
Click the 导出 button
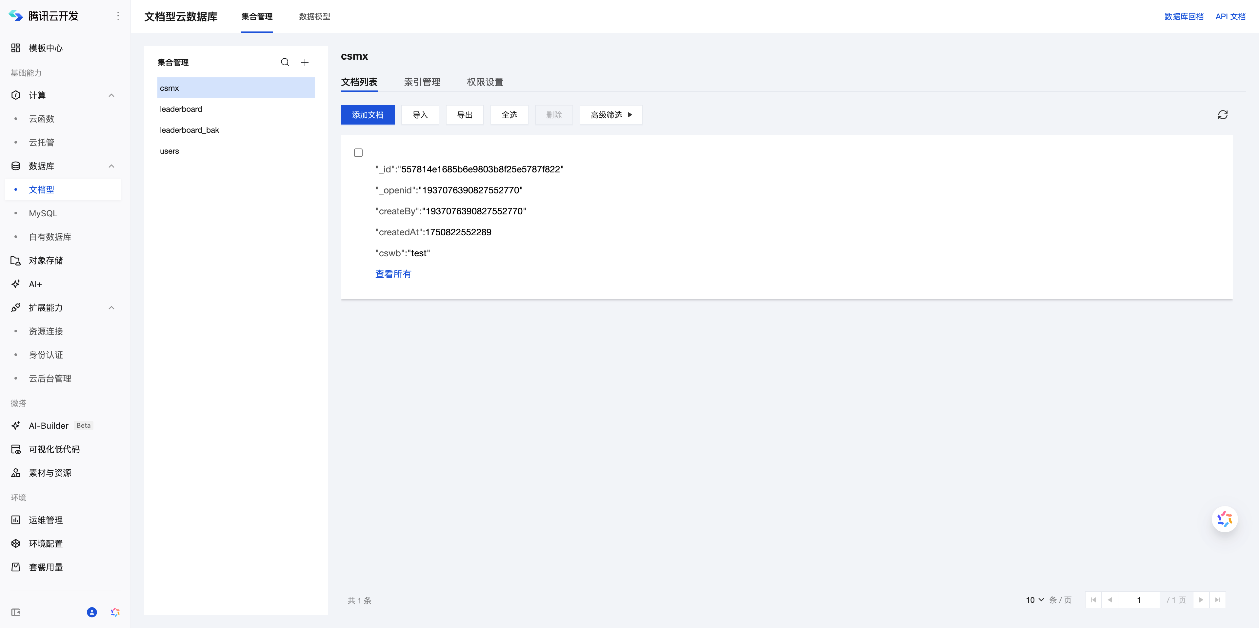click(465, 115)
